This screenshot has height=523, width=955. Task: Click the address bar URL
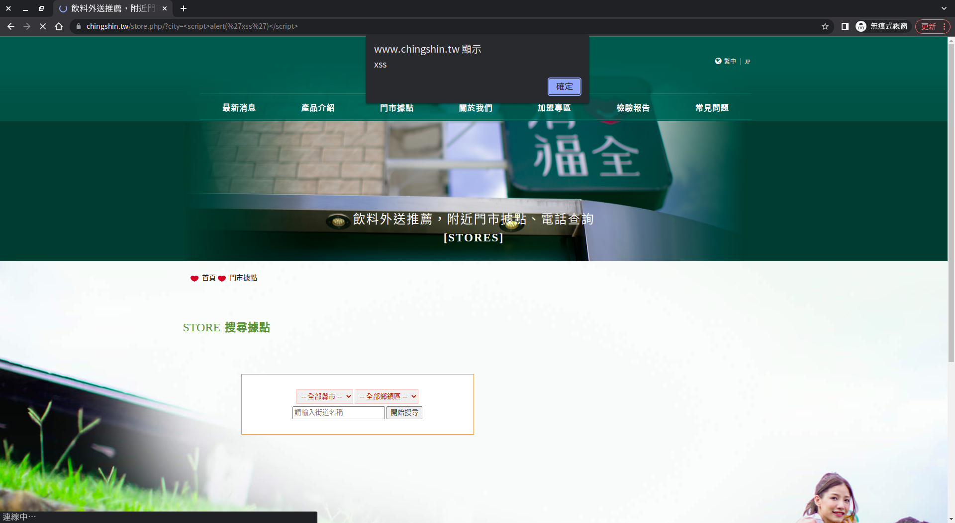[192, 26]
